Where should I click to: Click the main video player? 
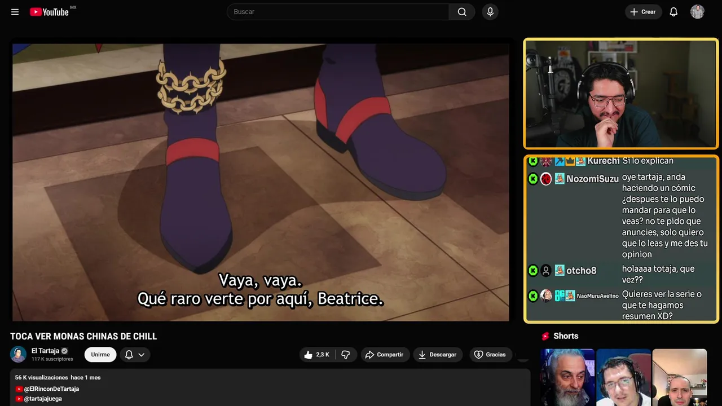[x=261, y=182]
